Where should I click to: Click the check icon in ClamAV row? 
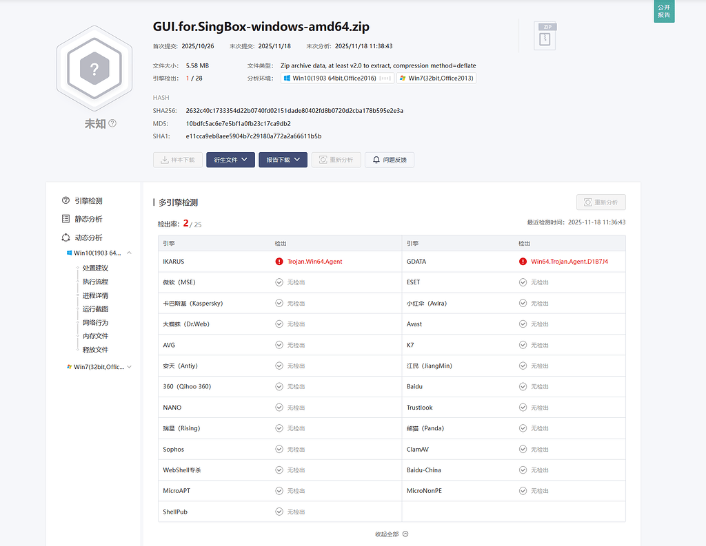[523, 450]
